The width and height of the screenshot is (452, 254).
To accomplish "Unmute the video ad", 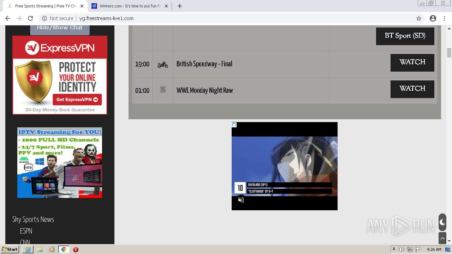I will [241, 200].
